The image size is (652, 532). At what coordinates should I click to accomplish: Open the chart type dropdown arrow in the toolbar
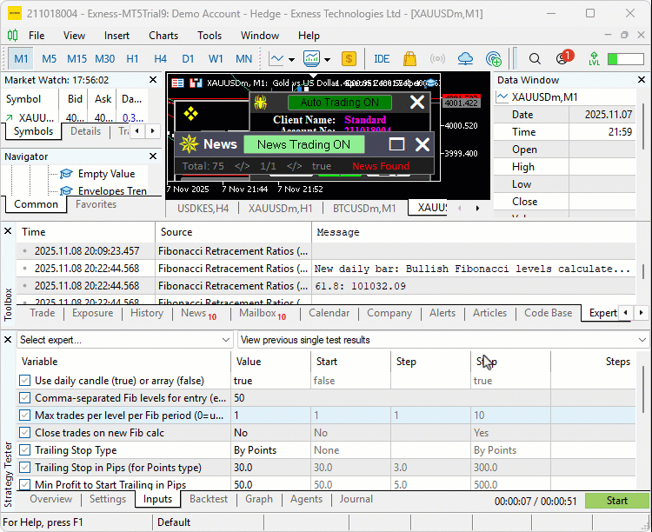[x=290, y=59]
